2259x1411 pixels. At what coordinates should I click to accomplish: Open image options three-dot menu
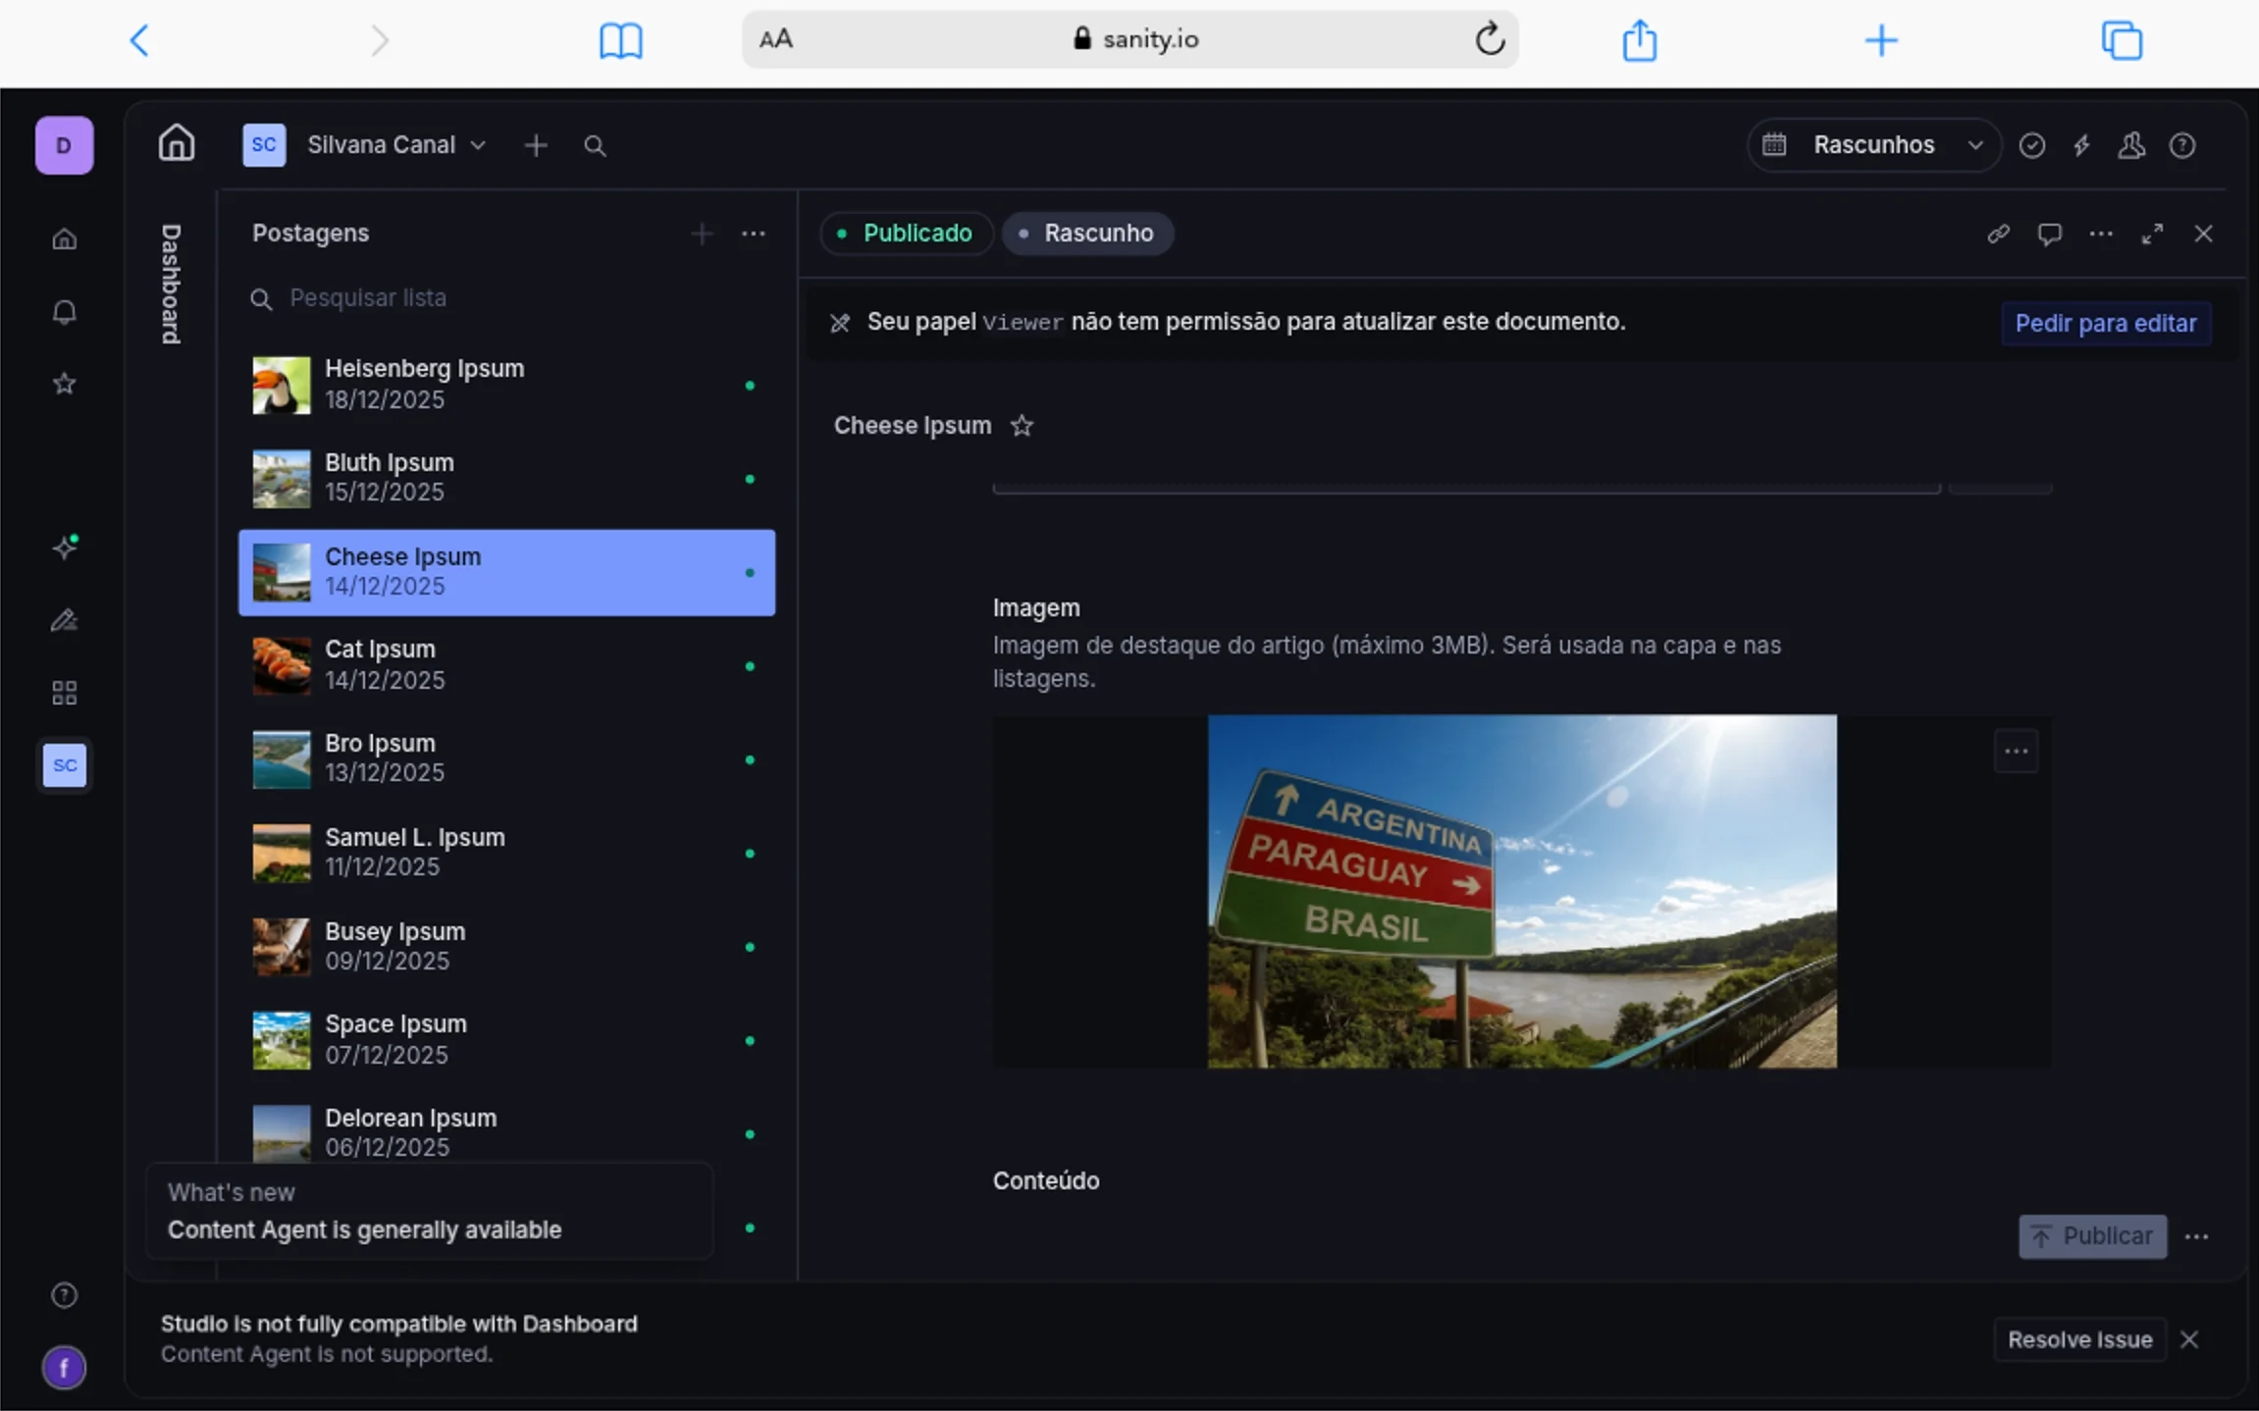[x=2016, y=752]
